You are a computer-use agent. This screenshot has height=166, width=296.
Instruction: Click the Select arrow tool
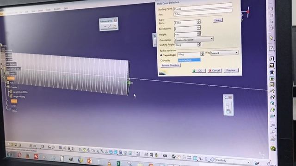[x=271, y=38]
